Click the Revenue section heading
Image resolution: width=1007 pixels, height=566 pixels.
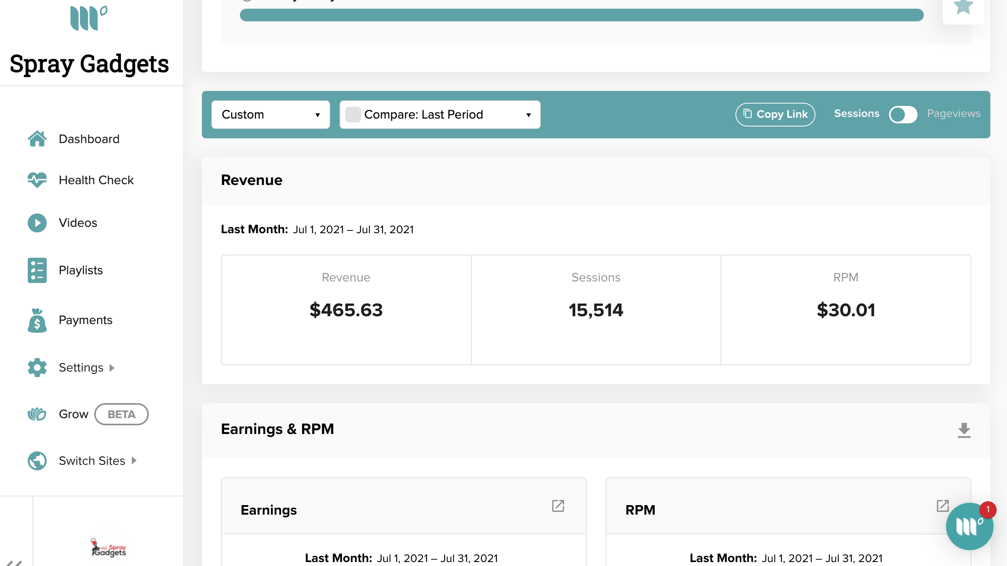pyautogui.click(x=252, y=180)
